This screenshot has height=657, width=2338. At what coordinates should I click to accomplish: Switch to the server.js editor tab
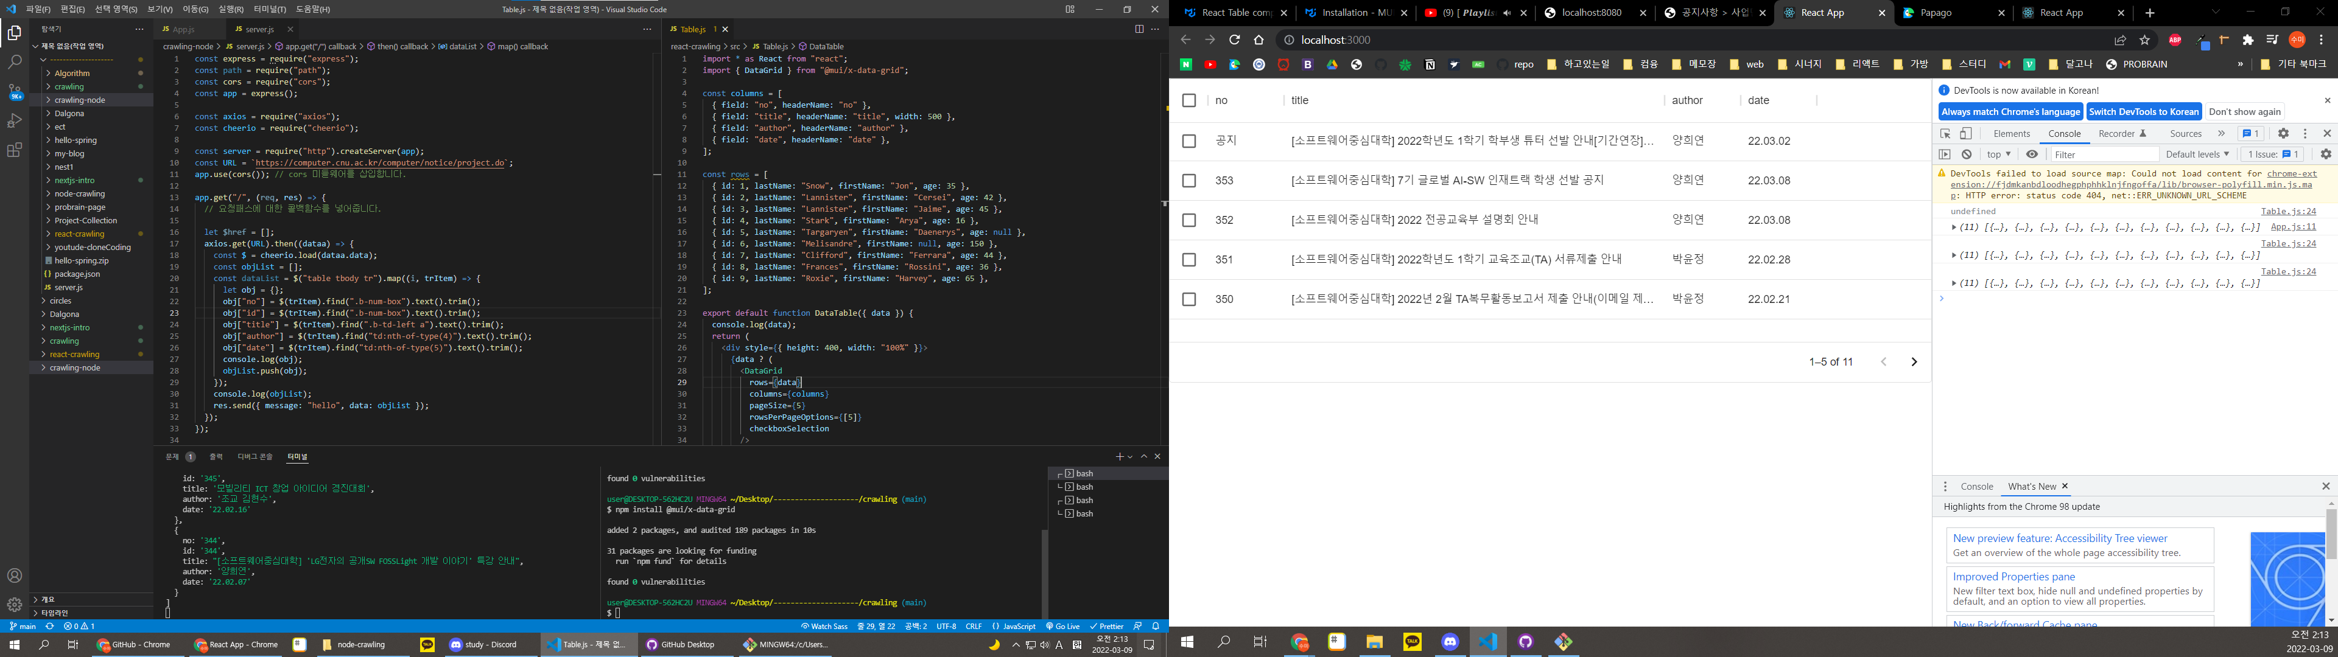[259, 29]
